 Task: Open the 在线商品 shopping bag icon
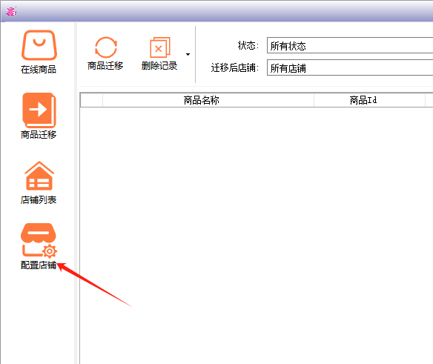39,45
